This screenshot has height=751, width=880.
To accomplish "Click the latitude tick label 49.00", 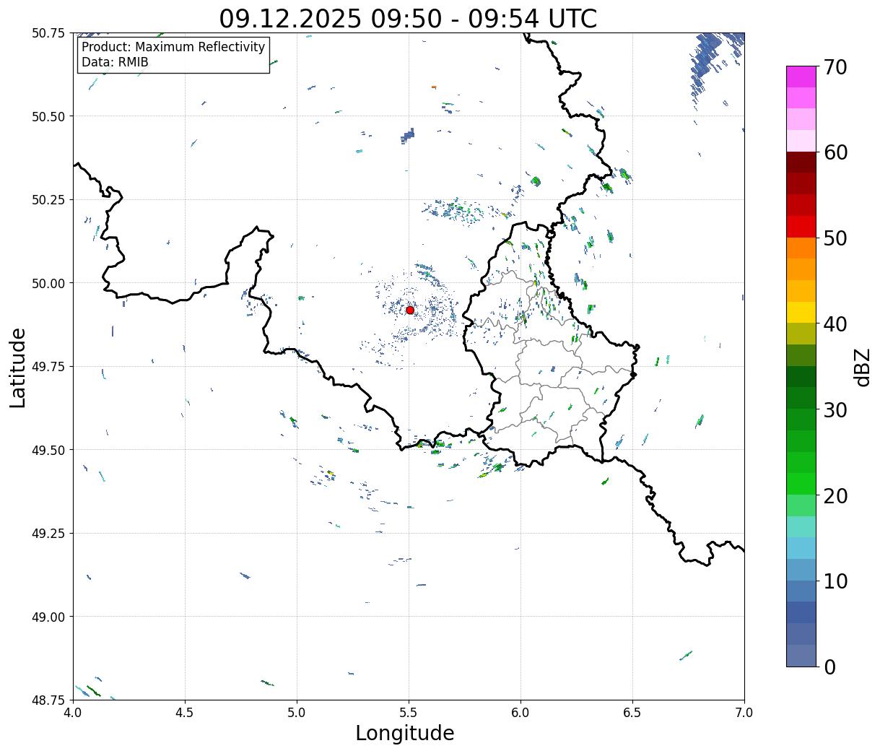I will click(x=48, y=617).
